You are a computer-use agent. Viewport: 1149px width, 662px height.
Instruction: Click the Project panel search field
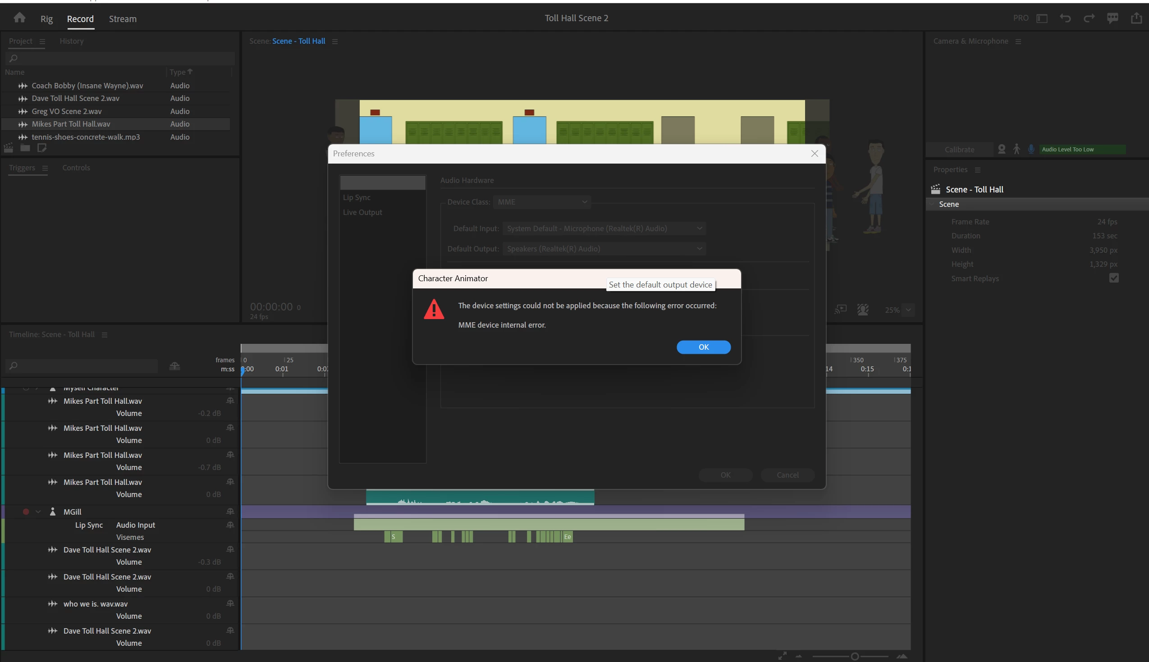[120, 58]
